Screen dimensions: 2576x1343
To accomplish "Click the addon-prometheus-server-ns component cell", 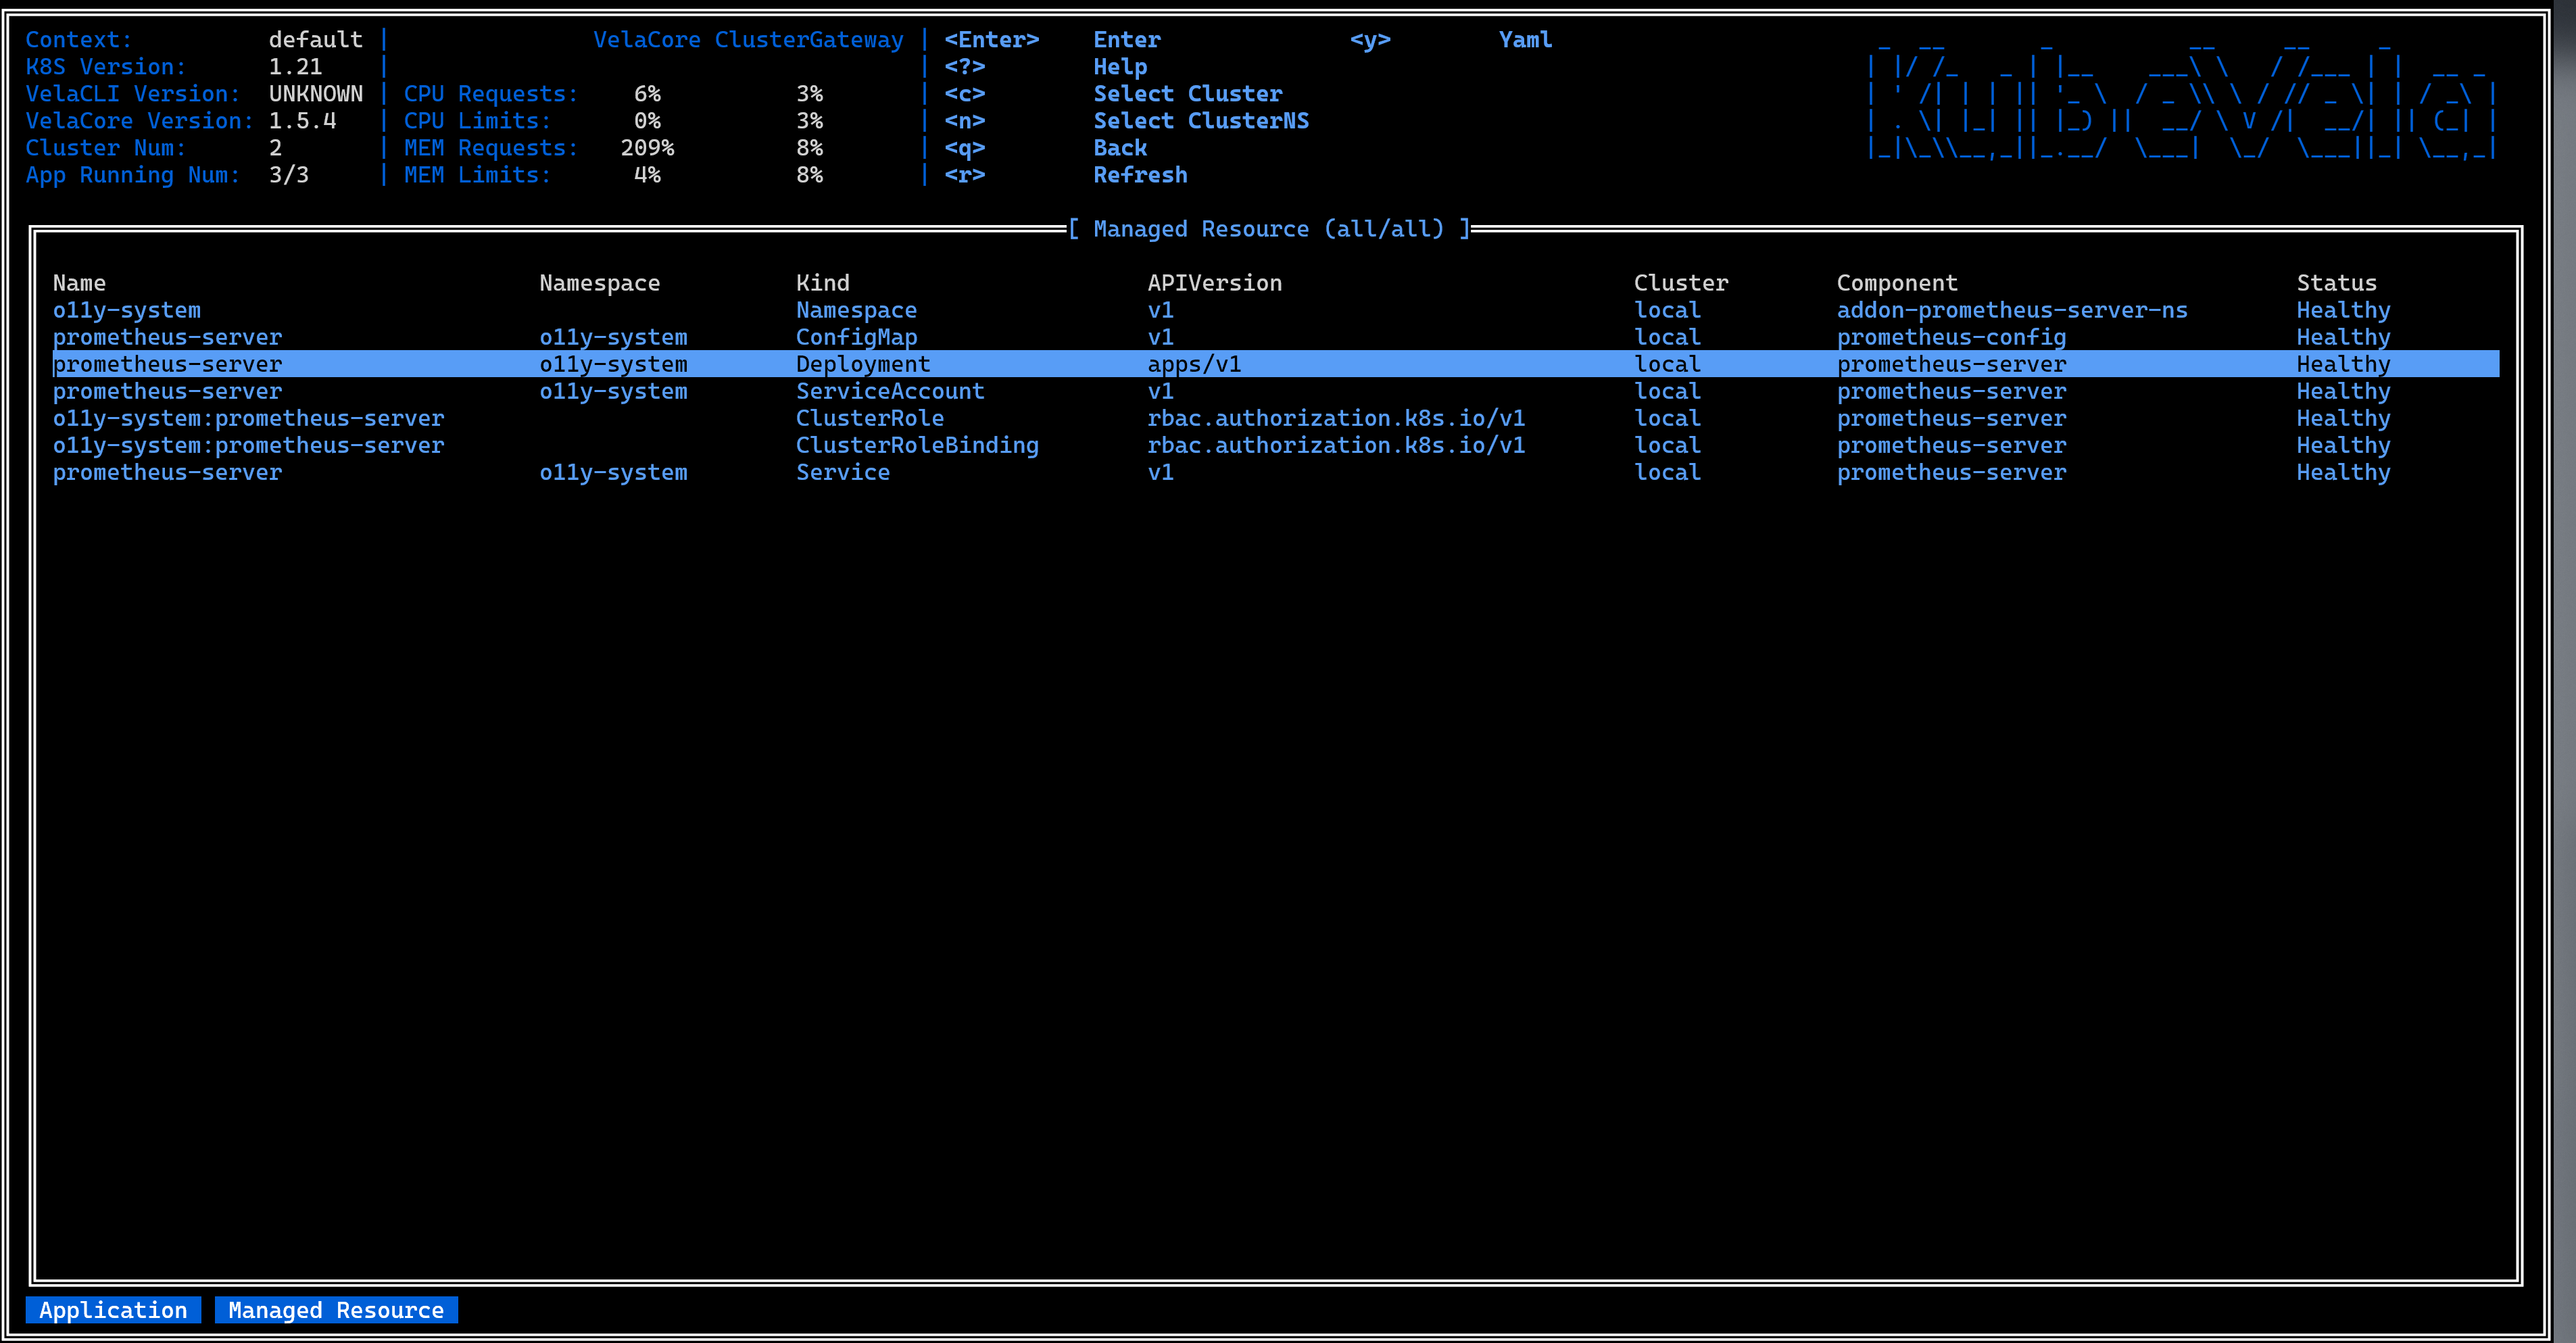I will click(2012, 310).
